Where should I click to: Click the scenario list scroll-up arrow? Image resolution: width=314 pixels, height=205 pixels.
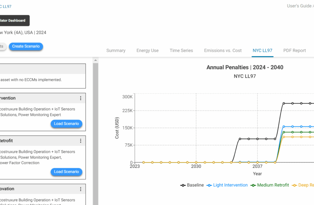coord(96,60)
